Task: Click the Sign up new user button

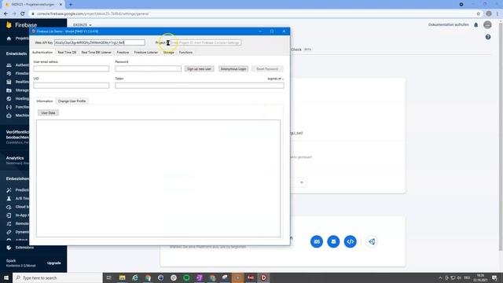Action: tap(199, 68)
